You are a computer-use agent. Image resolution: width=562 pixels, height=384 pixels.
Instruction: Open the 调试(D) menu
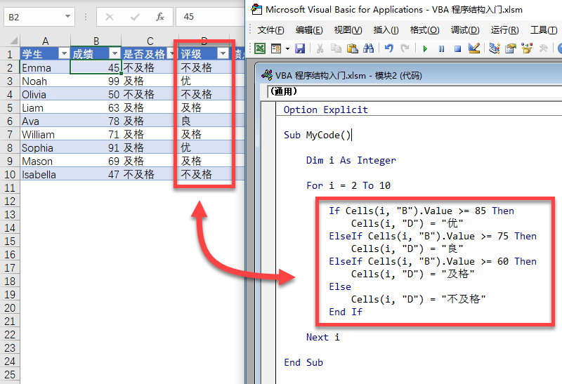(464, 30)
